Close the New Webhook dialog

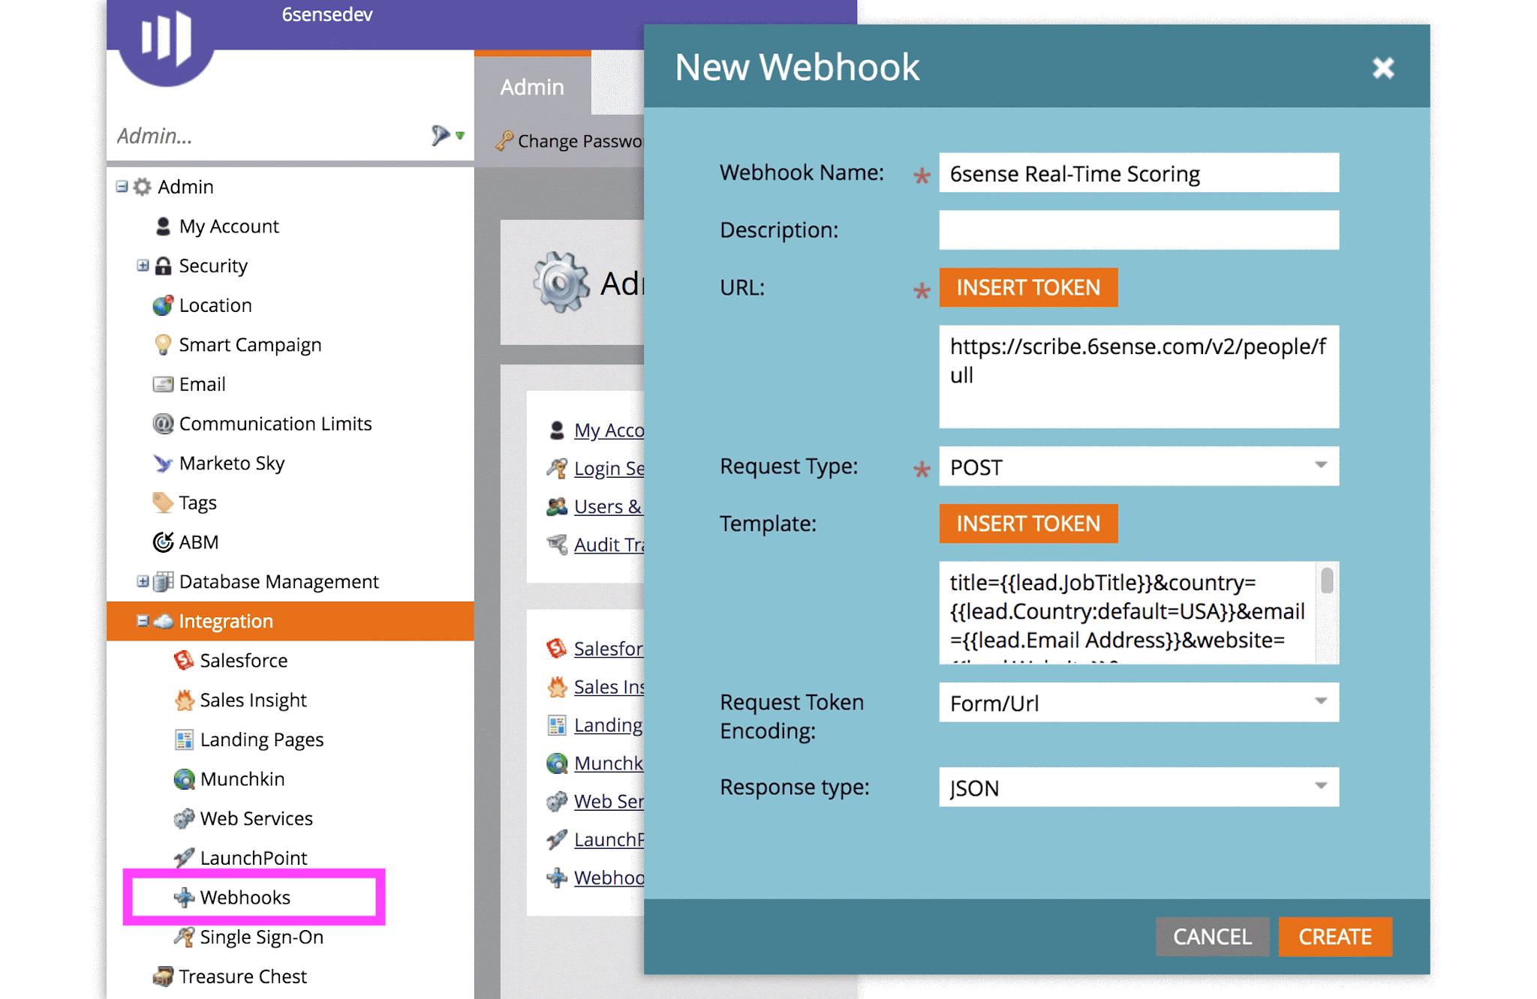pos(1383,67)
